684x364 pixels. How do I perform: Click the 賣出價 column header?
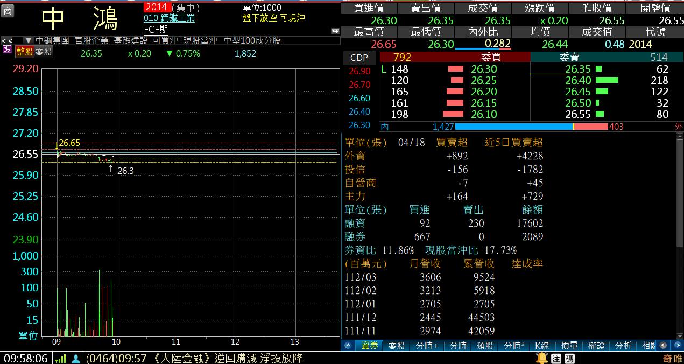click(x=426, y=8)
